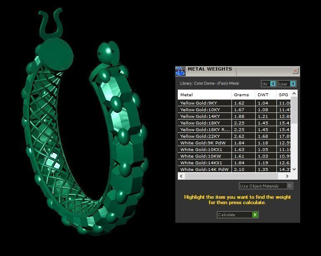Select the Yellow Gold:10KY row
321x256 pixels.
[x=234, y=110]
